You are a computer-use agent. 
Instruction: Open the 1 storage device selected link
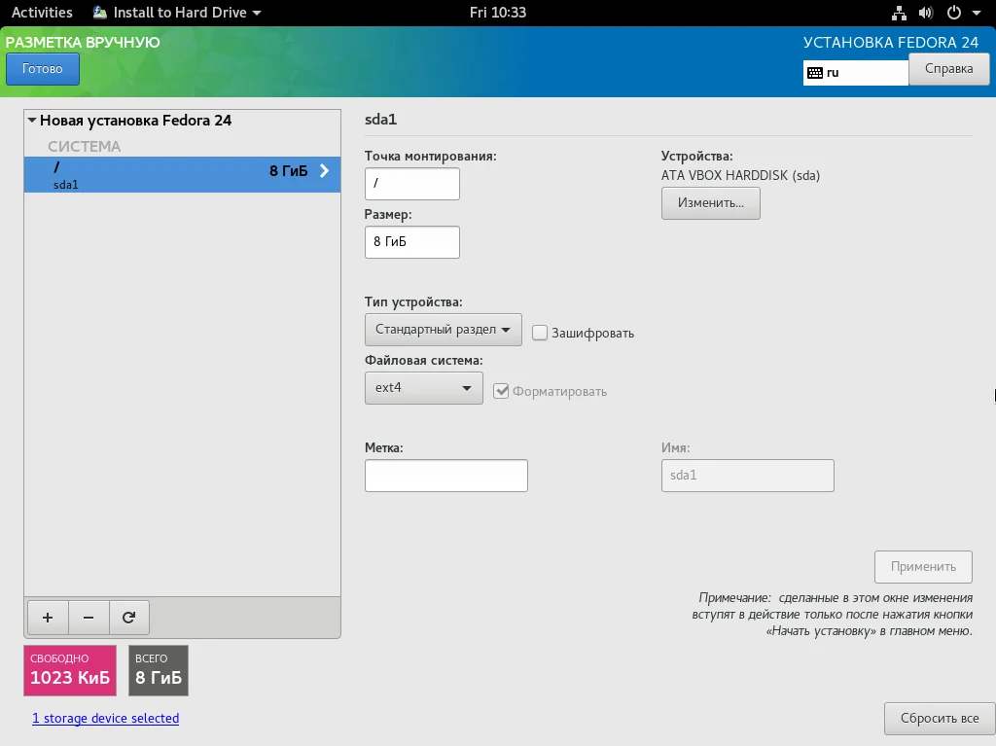[105, 718]
